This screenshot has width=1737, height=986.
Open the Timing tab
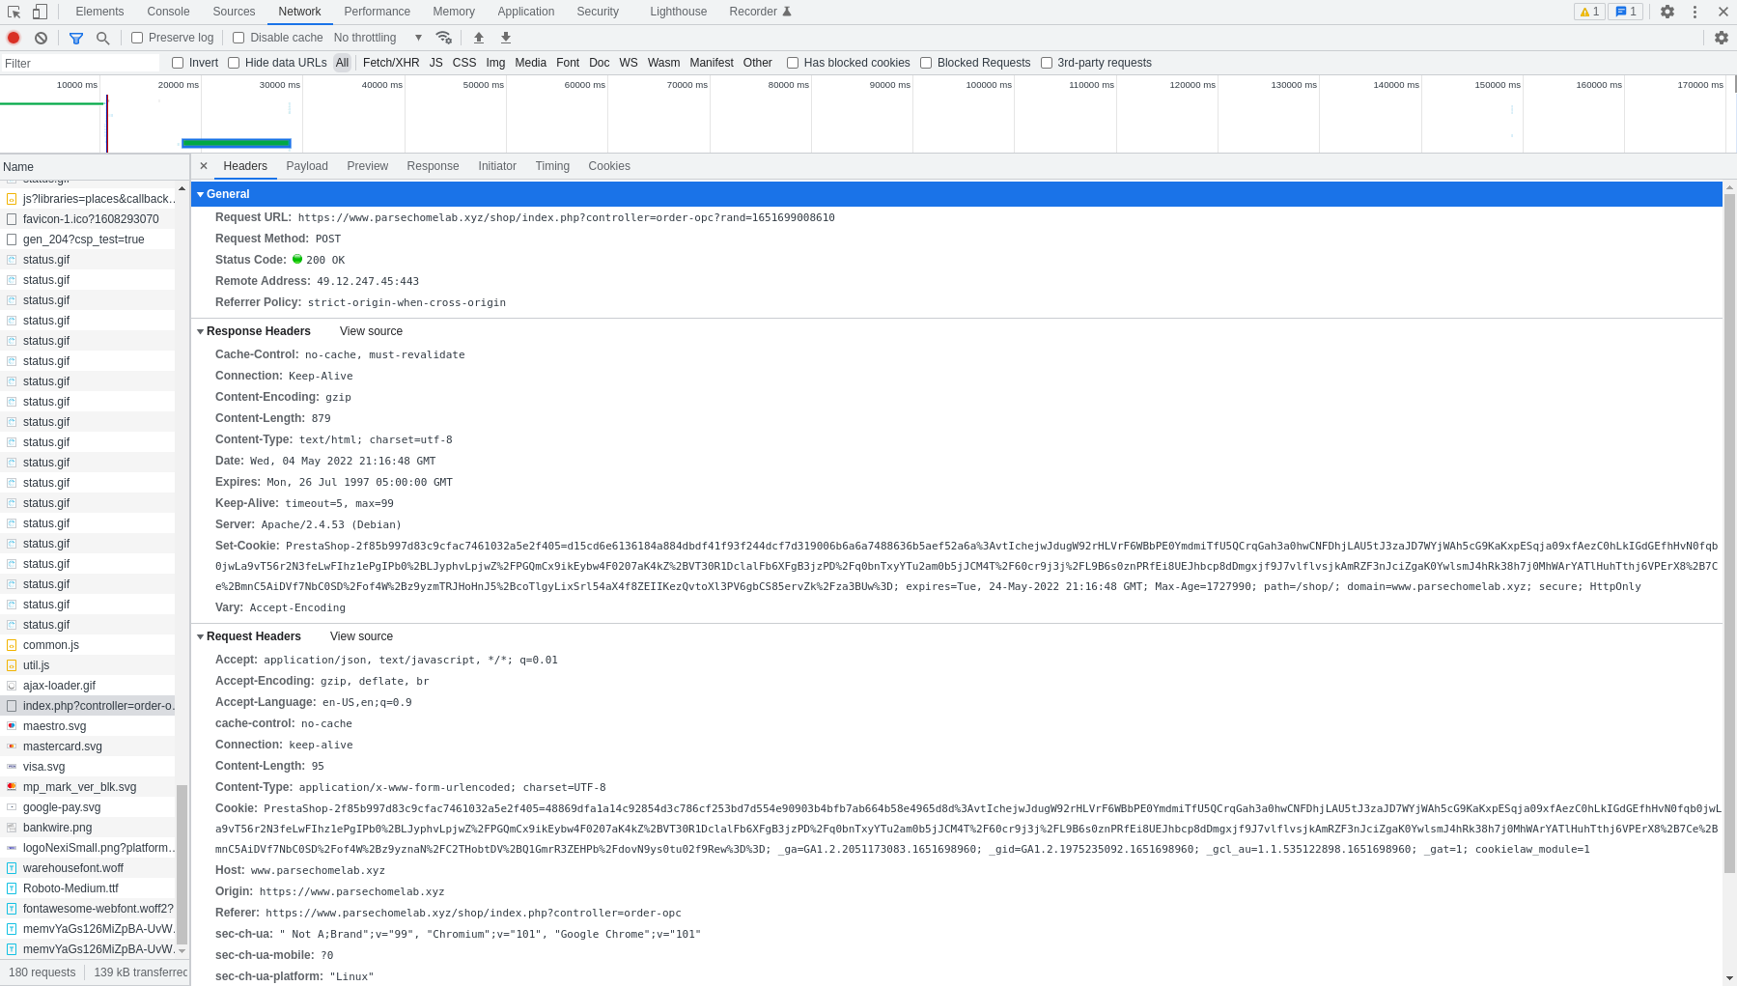pyautogui.click(x=552, y=166)
